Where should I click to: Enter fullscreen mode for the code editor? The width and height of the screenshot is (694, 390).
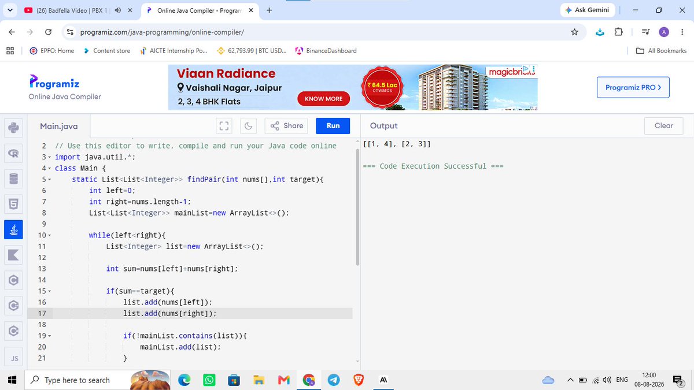pos(224,126)
